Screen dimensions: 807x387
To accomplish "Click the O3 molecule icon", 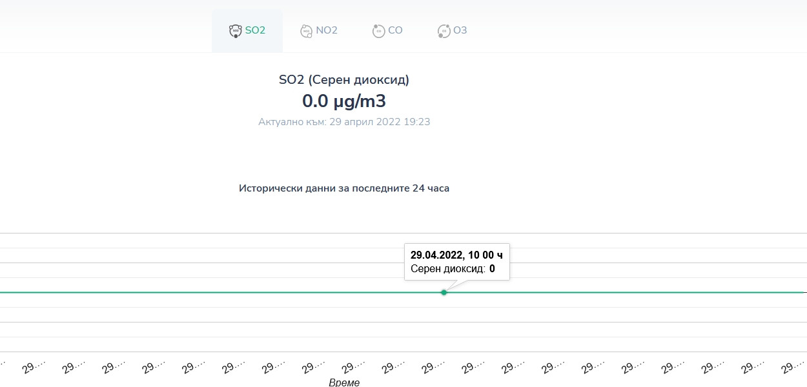I will pos(444,31).
